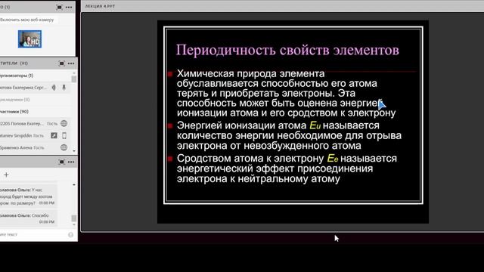Click bullet starting Сродством атома к электрону

click(287, 168)
